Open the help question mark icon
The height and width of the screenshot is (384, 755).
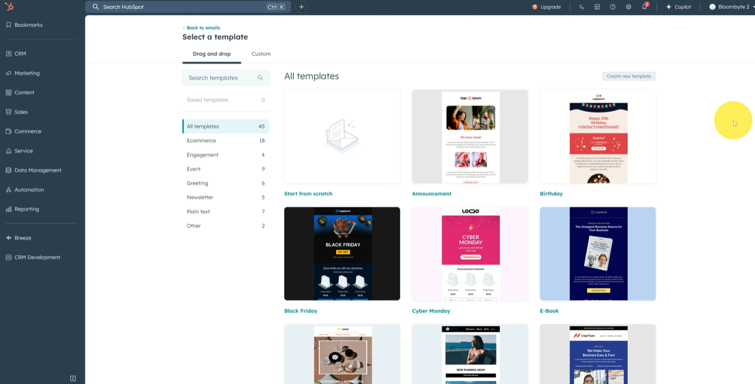[x=613, y=7]
